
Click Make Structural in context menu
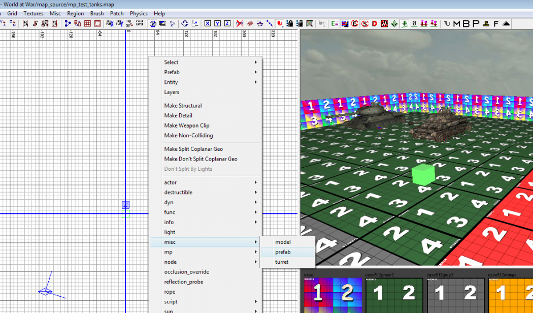[183, 106]
